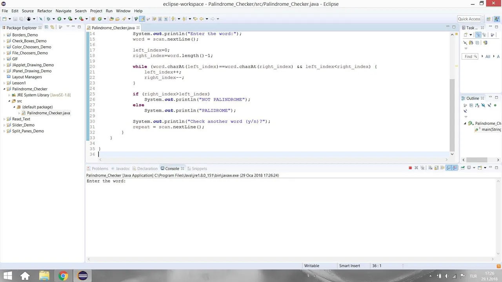Select the Color_Choosers_Demo project
Viewport: 502px width, 282px height.
tap(31, 47)
